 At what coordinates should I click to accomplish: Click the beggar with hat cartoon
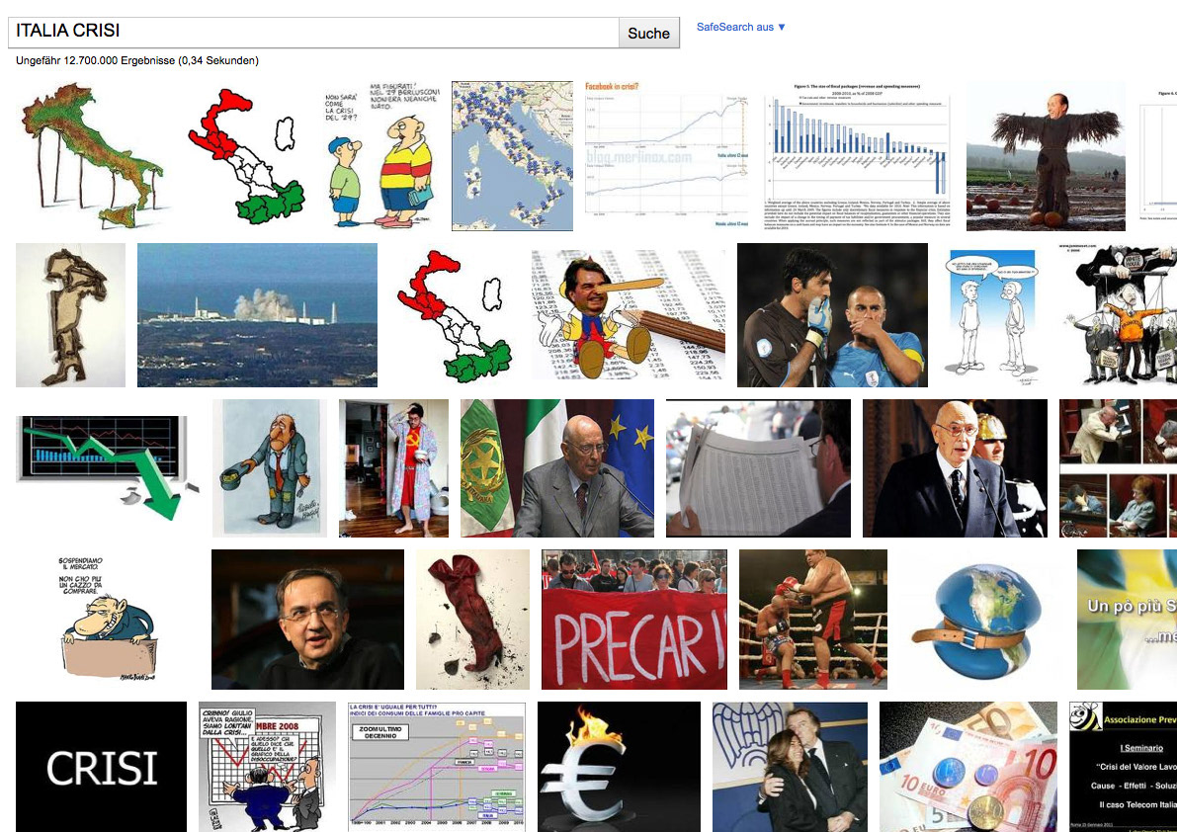point(270,468)
